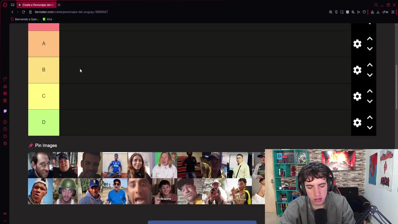
Task: Select the green D tier label
Action: [x=44, y=123]
